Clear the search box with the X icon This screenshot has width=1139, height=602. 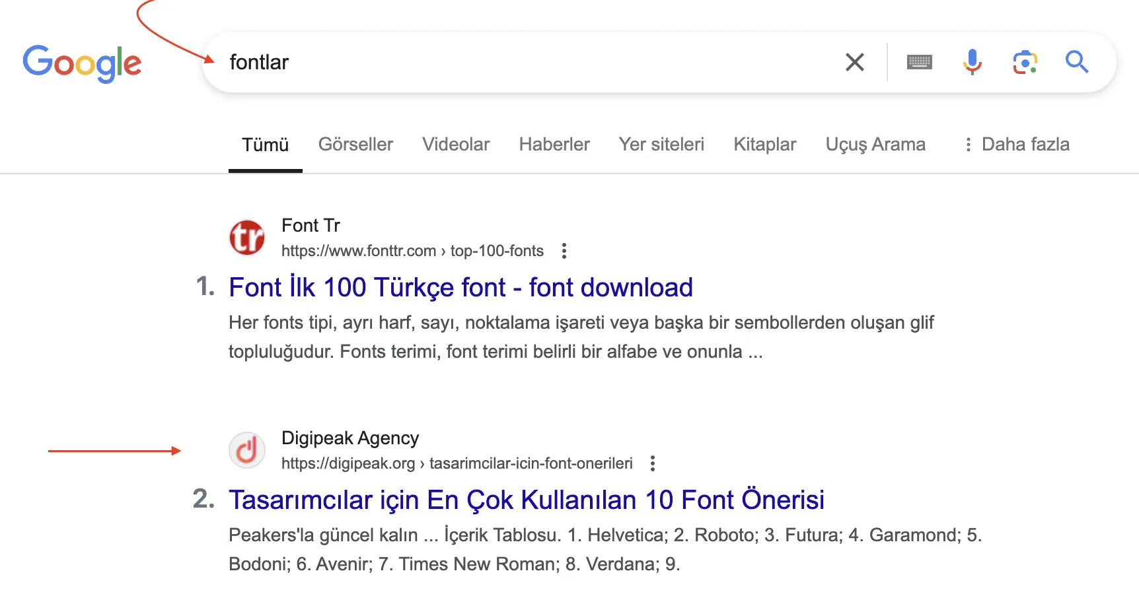click(x=855, y=62)
